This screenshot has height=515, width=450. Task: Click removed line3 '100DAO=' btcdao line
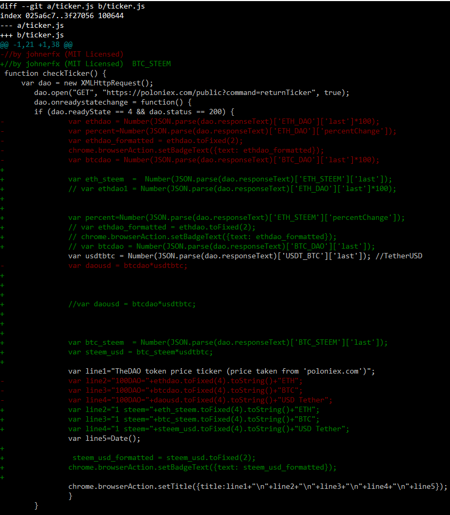(x=186, y=390)
